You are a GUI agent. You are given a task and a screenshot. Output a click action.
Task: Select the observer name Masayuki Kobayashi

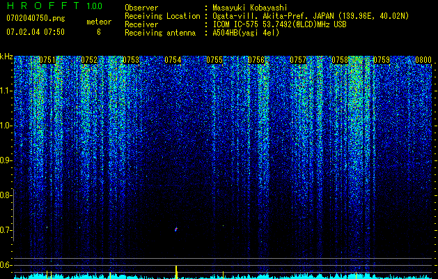[x=250, y=8]
